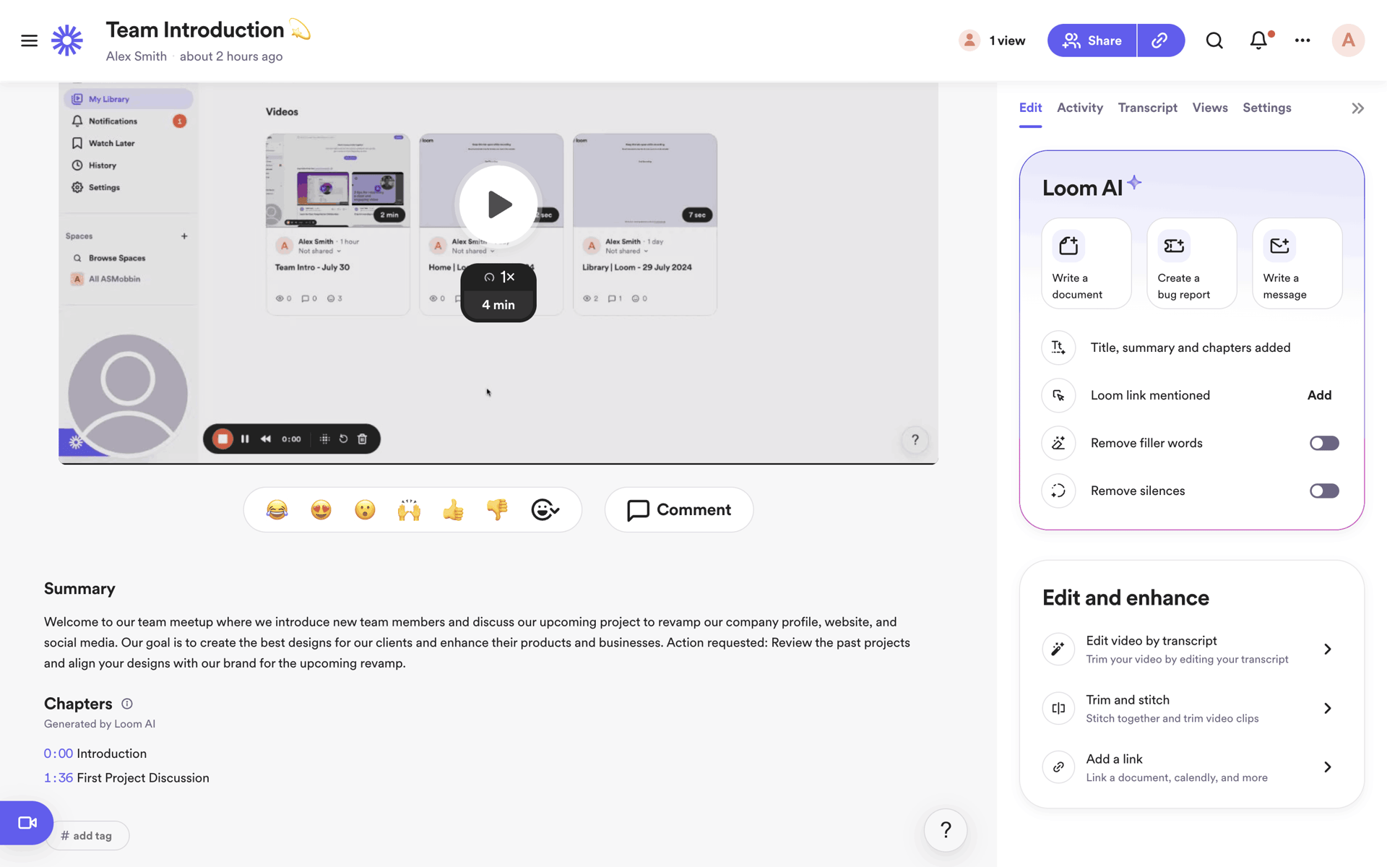This screenshot has width=1387, height=867.
Task: Switch to the Edit tab
Action: [x=1030, y=108]
